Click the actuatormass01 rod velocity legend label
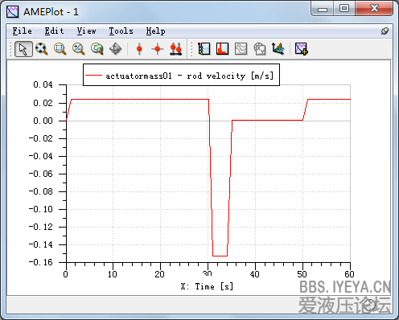This screenshot has height=320, width=399. pyautogui.click(x=190, y=76)
